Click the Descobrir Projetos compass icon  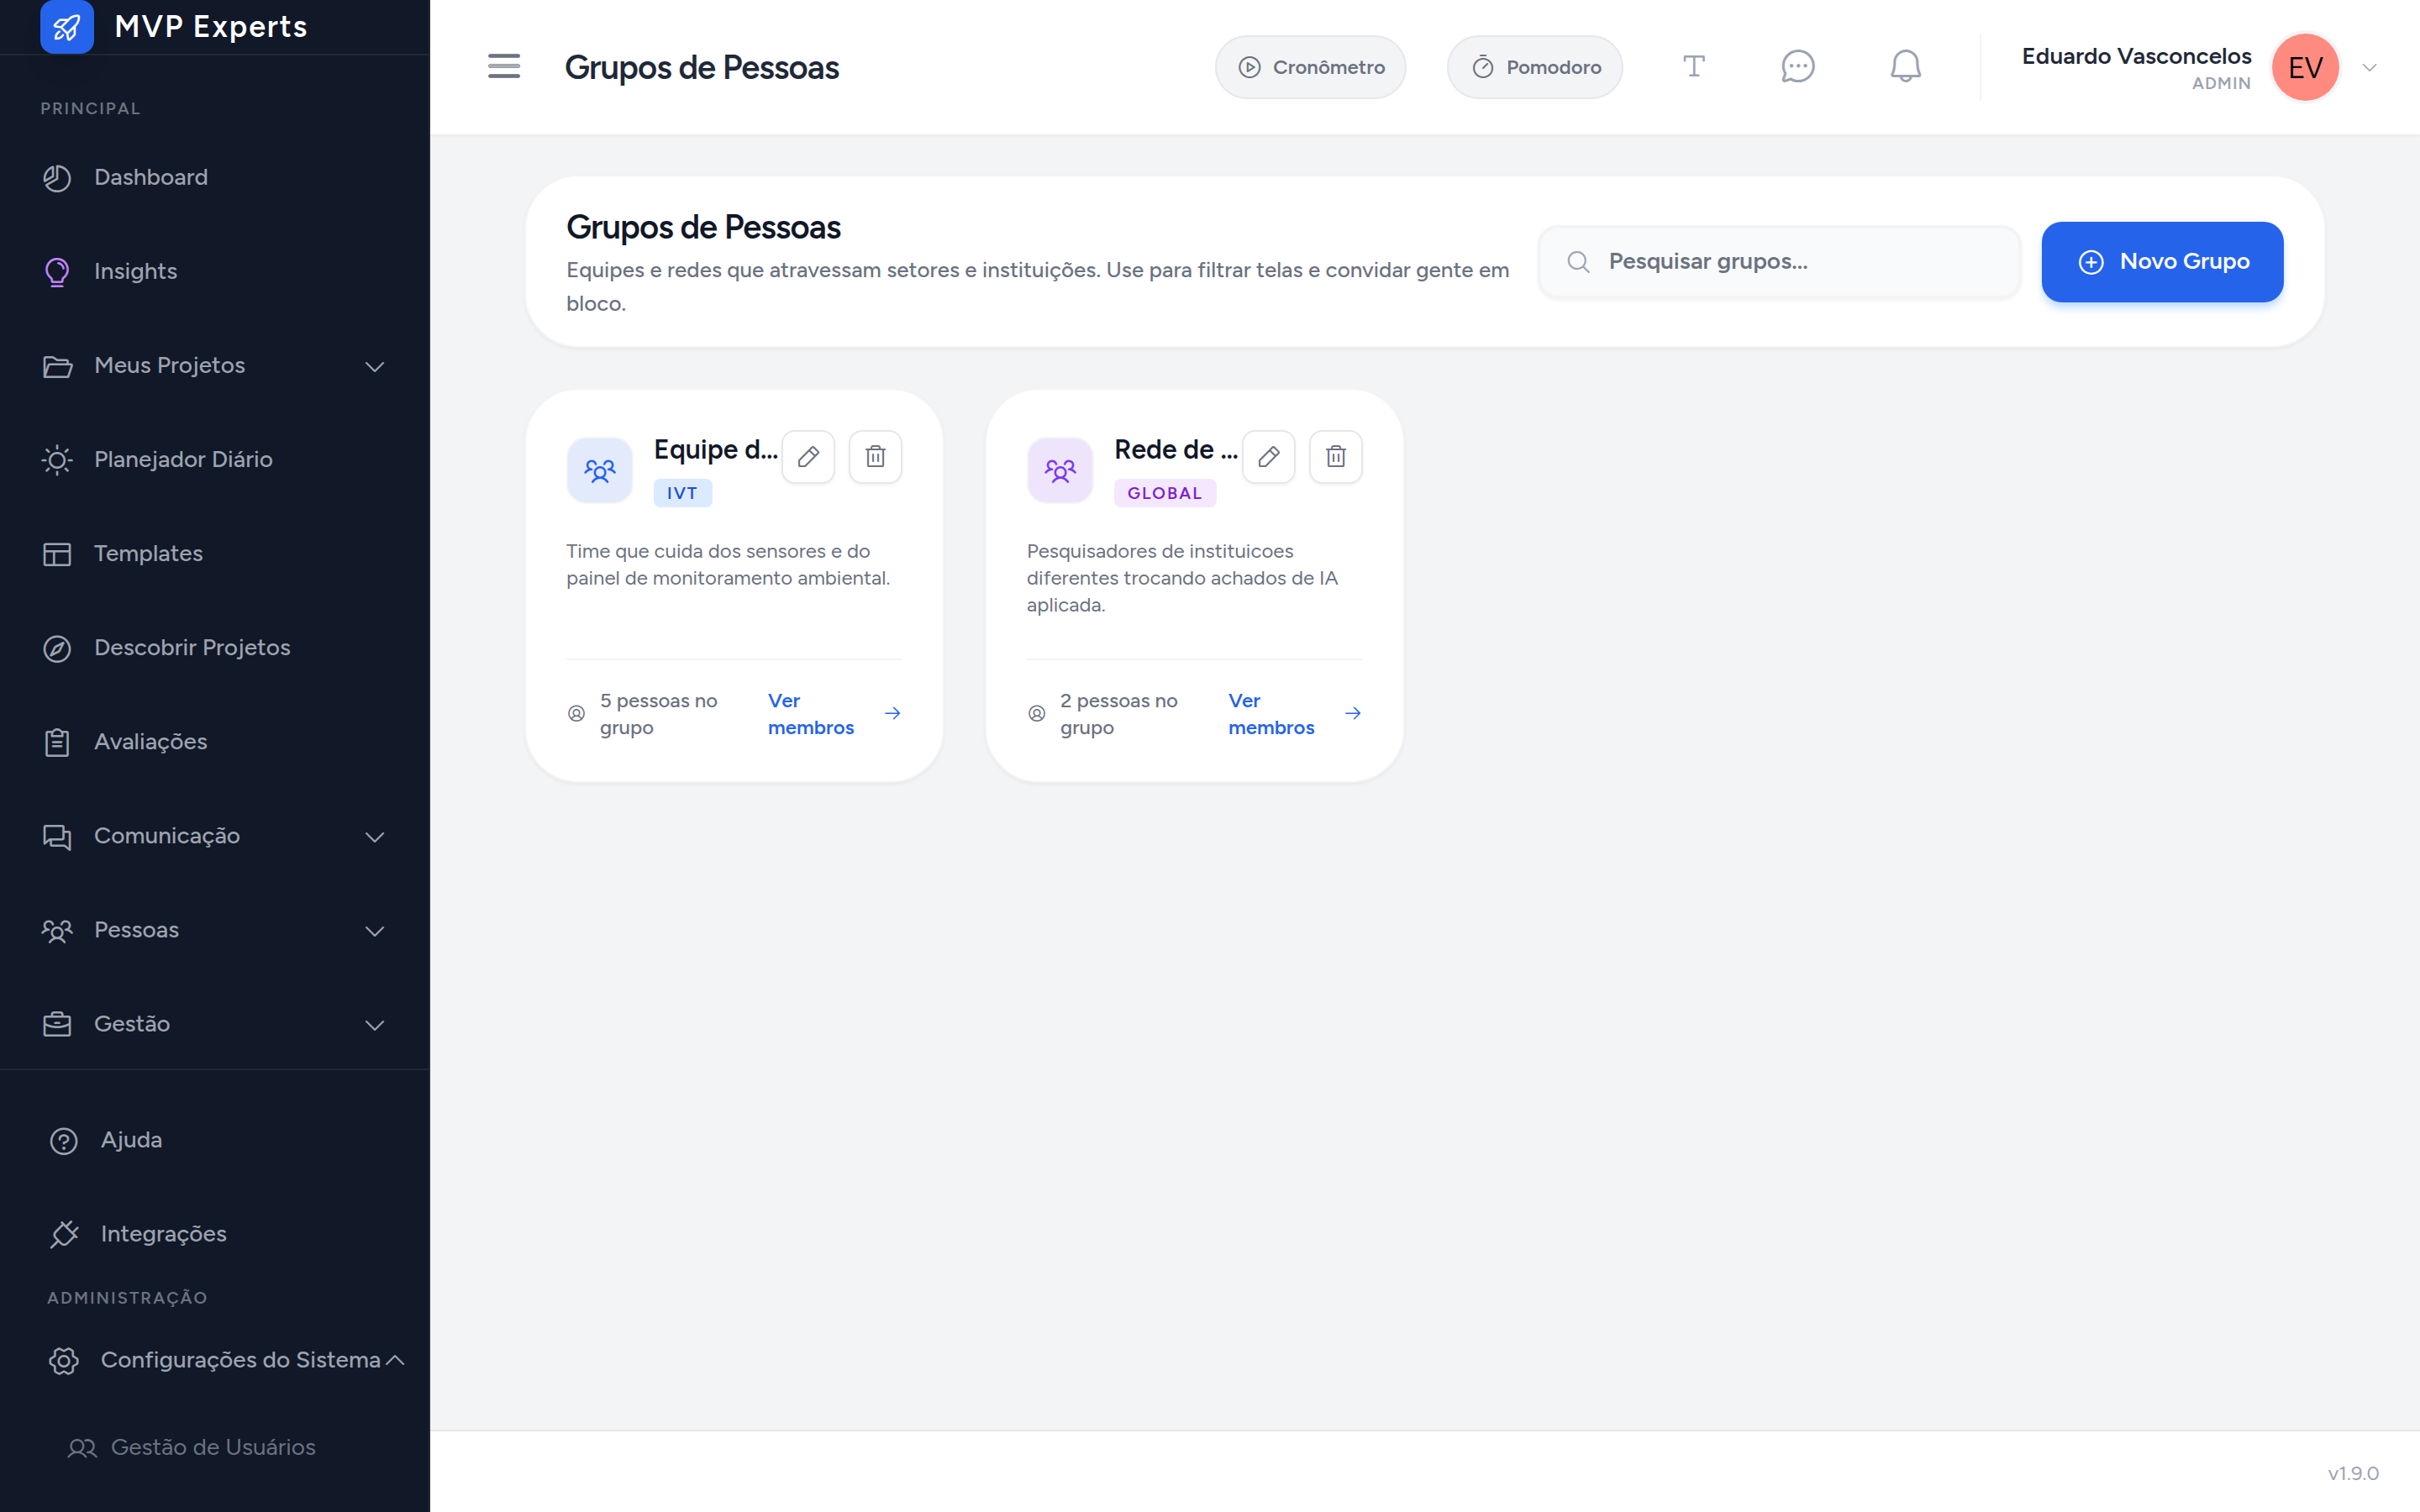(x=57, y=648)
